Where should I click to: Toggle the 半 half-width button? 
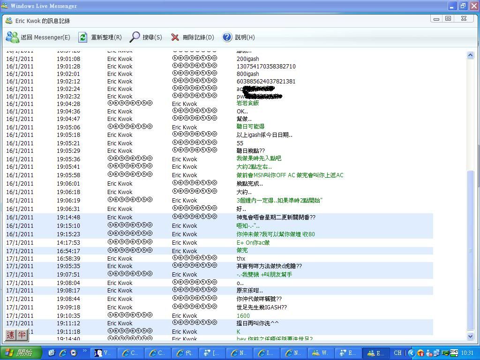click(x=22, y=335)
